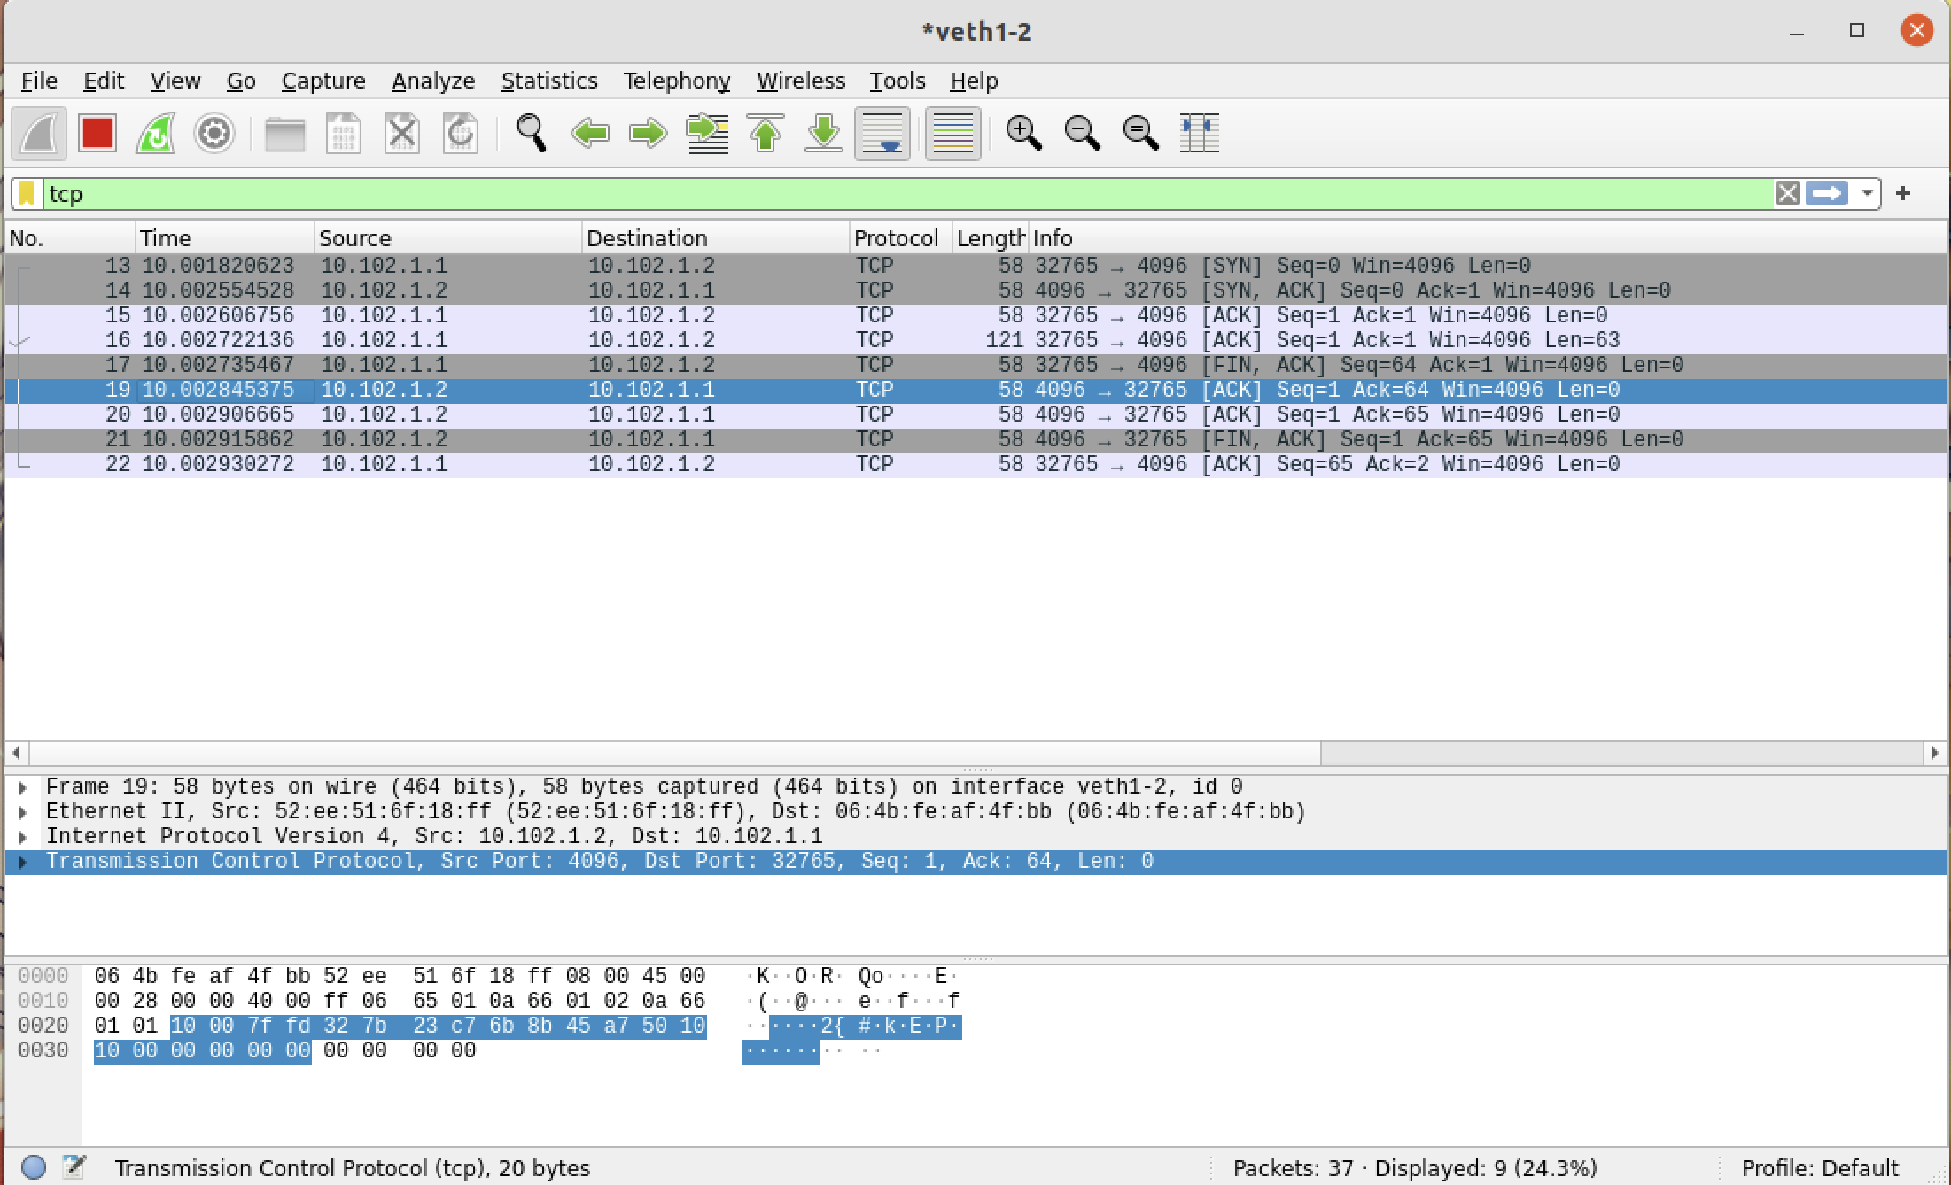
Task: Sort by the Destination column header
Action: coord(716,238)
